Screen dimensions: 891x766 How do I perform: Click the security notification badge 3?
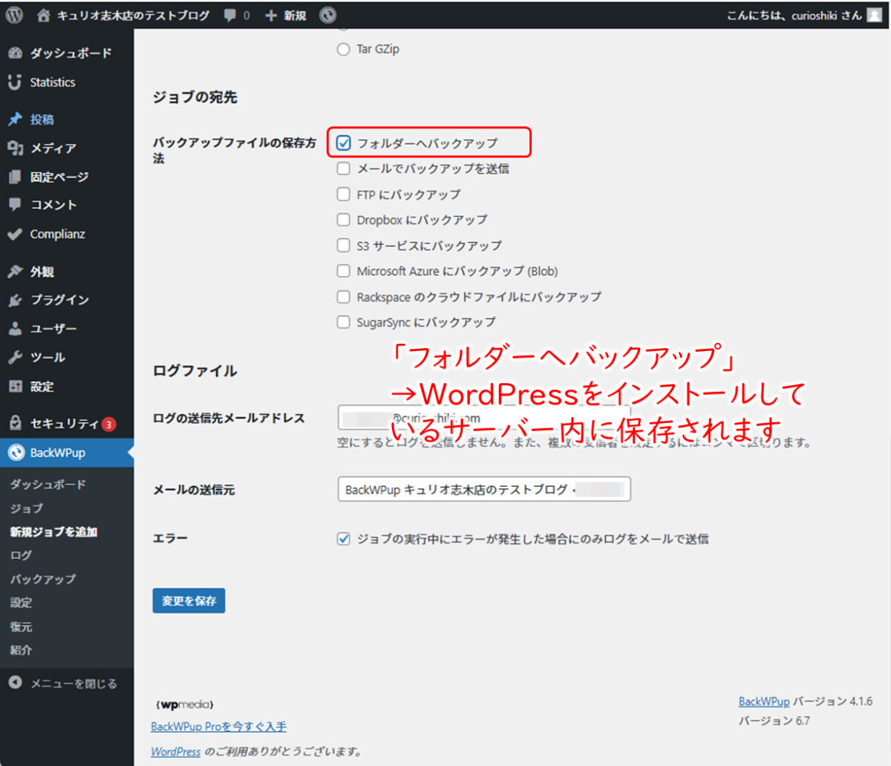109,425
